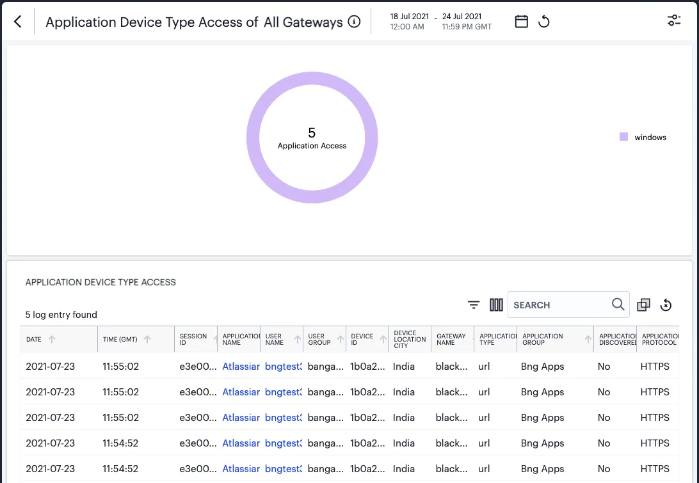
Task: Click the windows legend label
Action: (650, 138)
